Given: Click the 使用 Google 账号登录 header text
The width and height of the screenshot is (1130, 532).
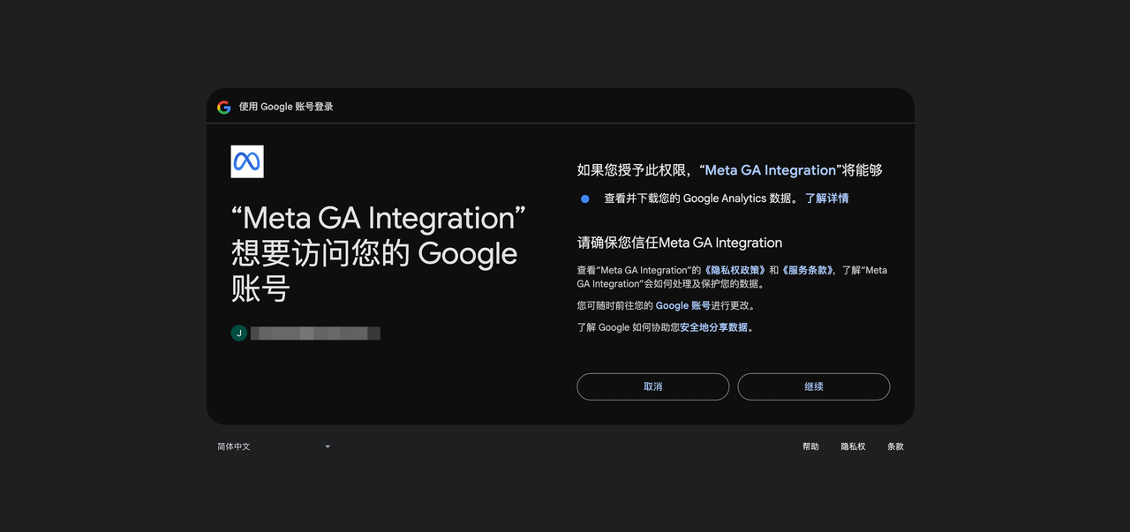Looking at the screenshot, I should click(286, 107).
